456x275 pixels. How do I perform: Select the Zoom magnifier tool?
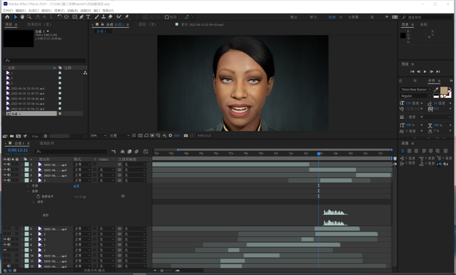(x=30, y=17)
